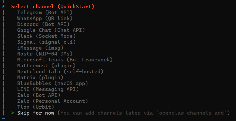
Task: Click the Select channel (QuickStart) heading
Action: tap(53, 7)
